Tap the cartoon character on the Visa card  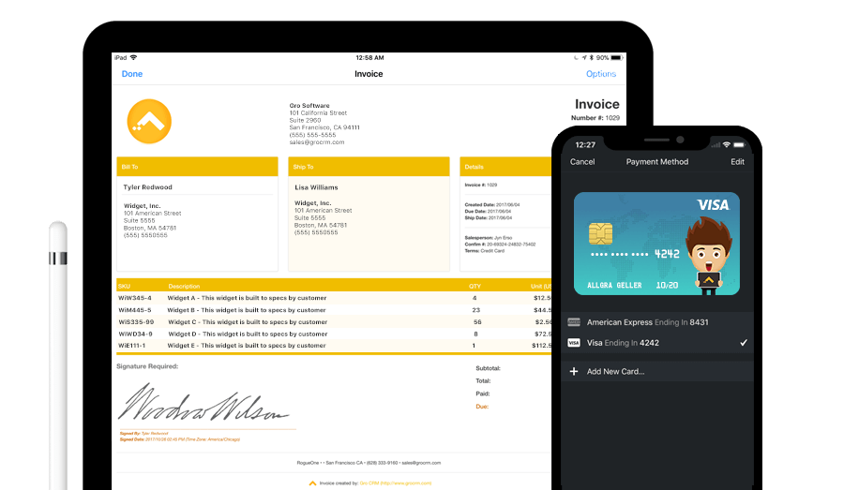point(709,256)
